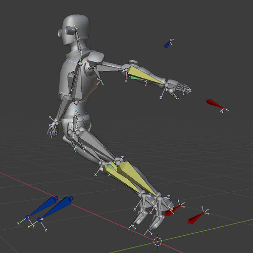Click the cylindrical eye on the mannequin's face
Screen dimensions: 253x253
pyautogui.click(x=70, y=30)
